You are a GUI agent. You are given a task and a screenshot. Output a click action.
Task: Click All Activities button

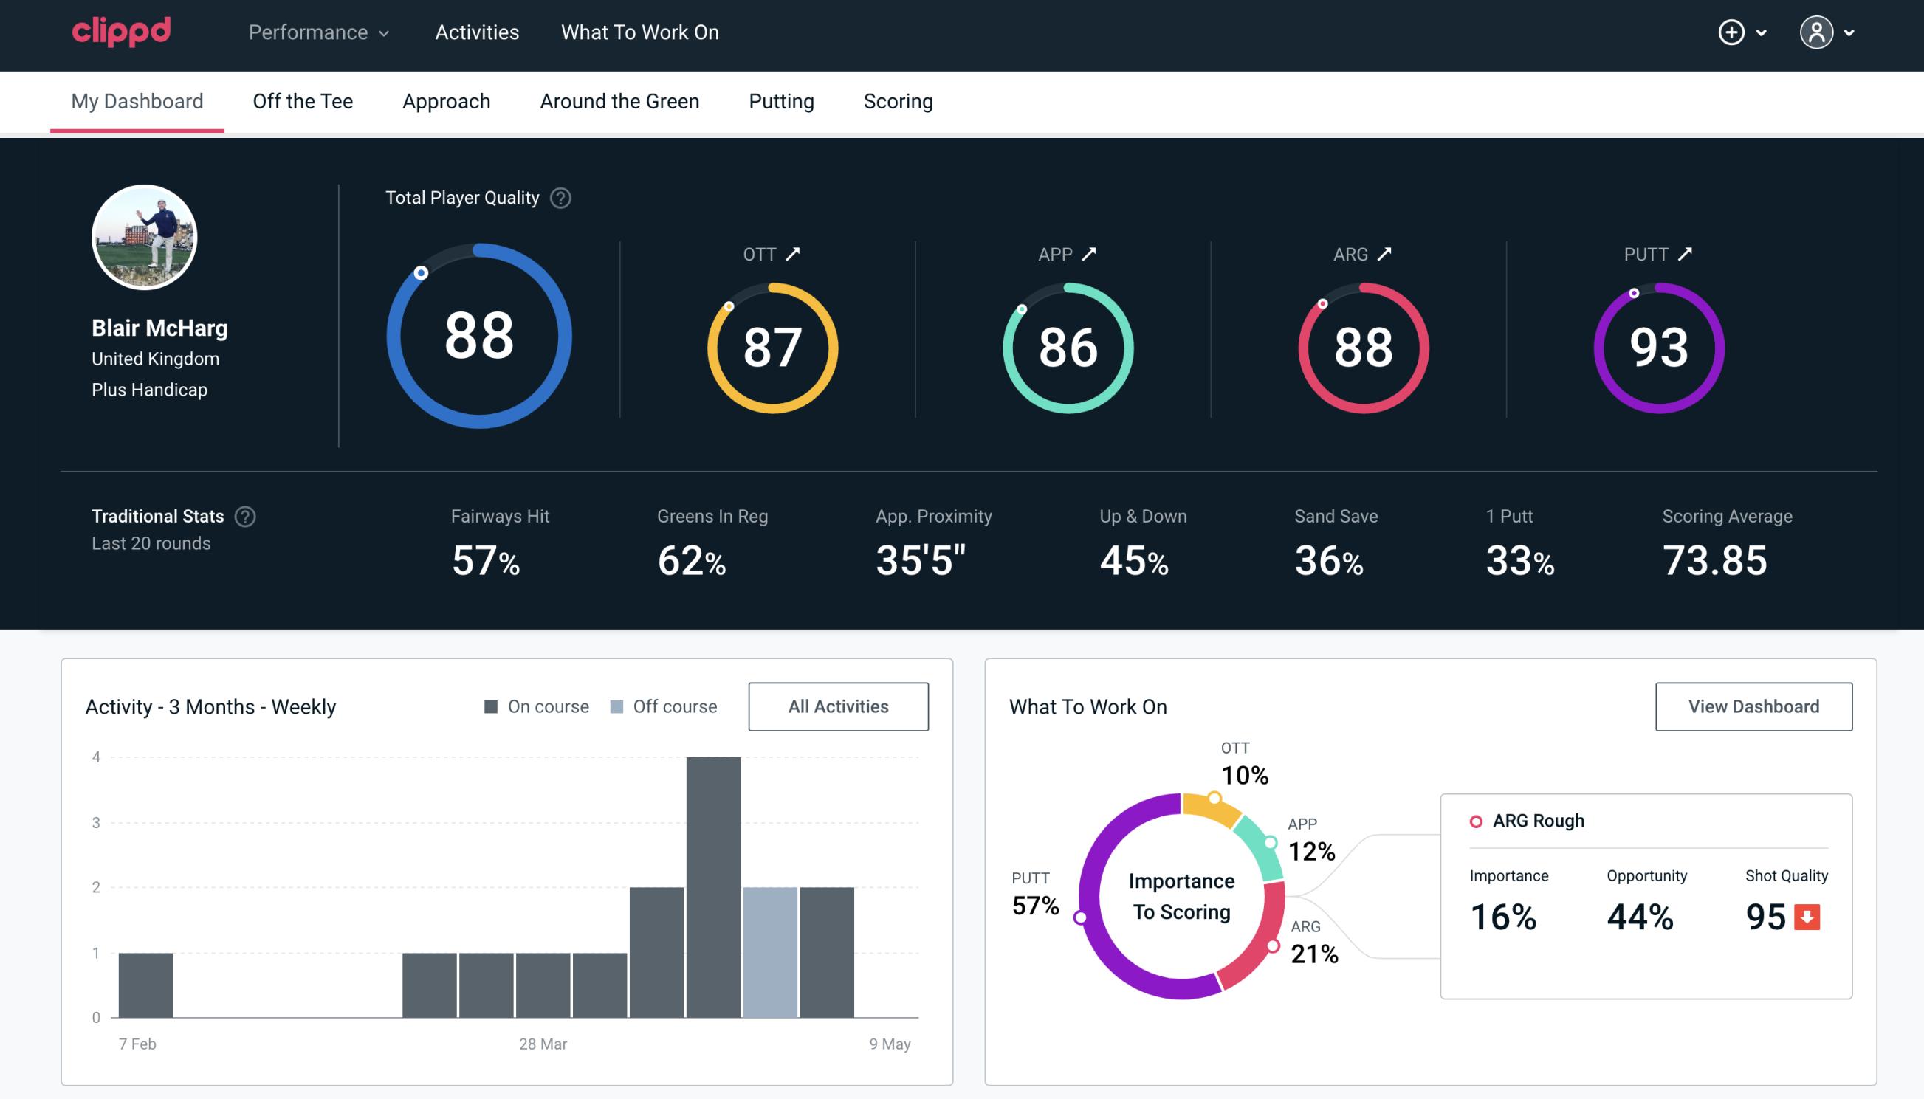coord(839,706)
